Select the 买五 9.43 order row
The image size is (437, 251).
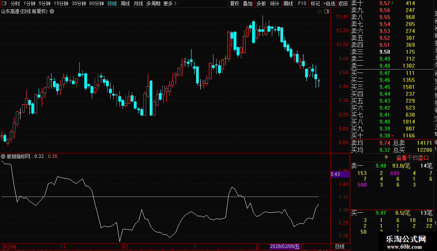[x=392, y=101]
